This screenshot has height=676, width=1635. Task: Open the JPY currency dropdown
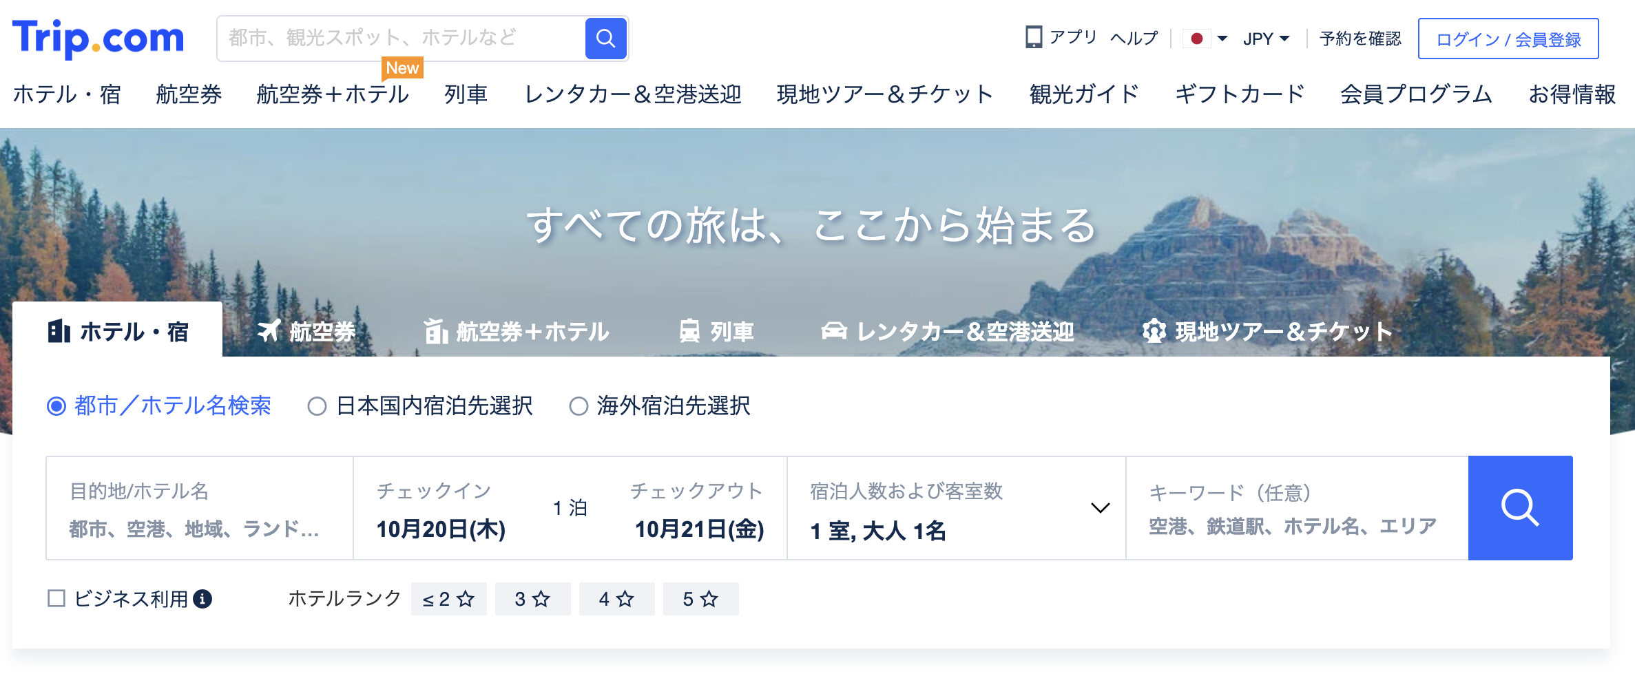coord(1266,39)
